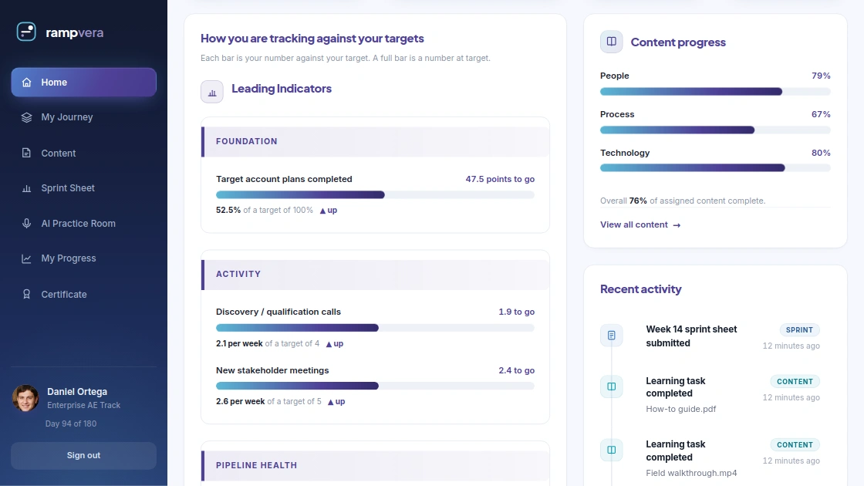
Task: Click the People 79% value
Action: [821, 76]
